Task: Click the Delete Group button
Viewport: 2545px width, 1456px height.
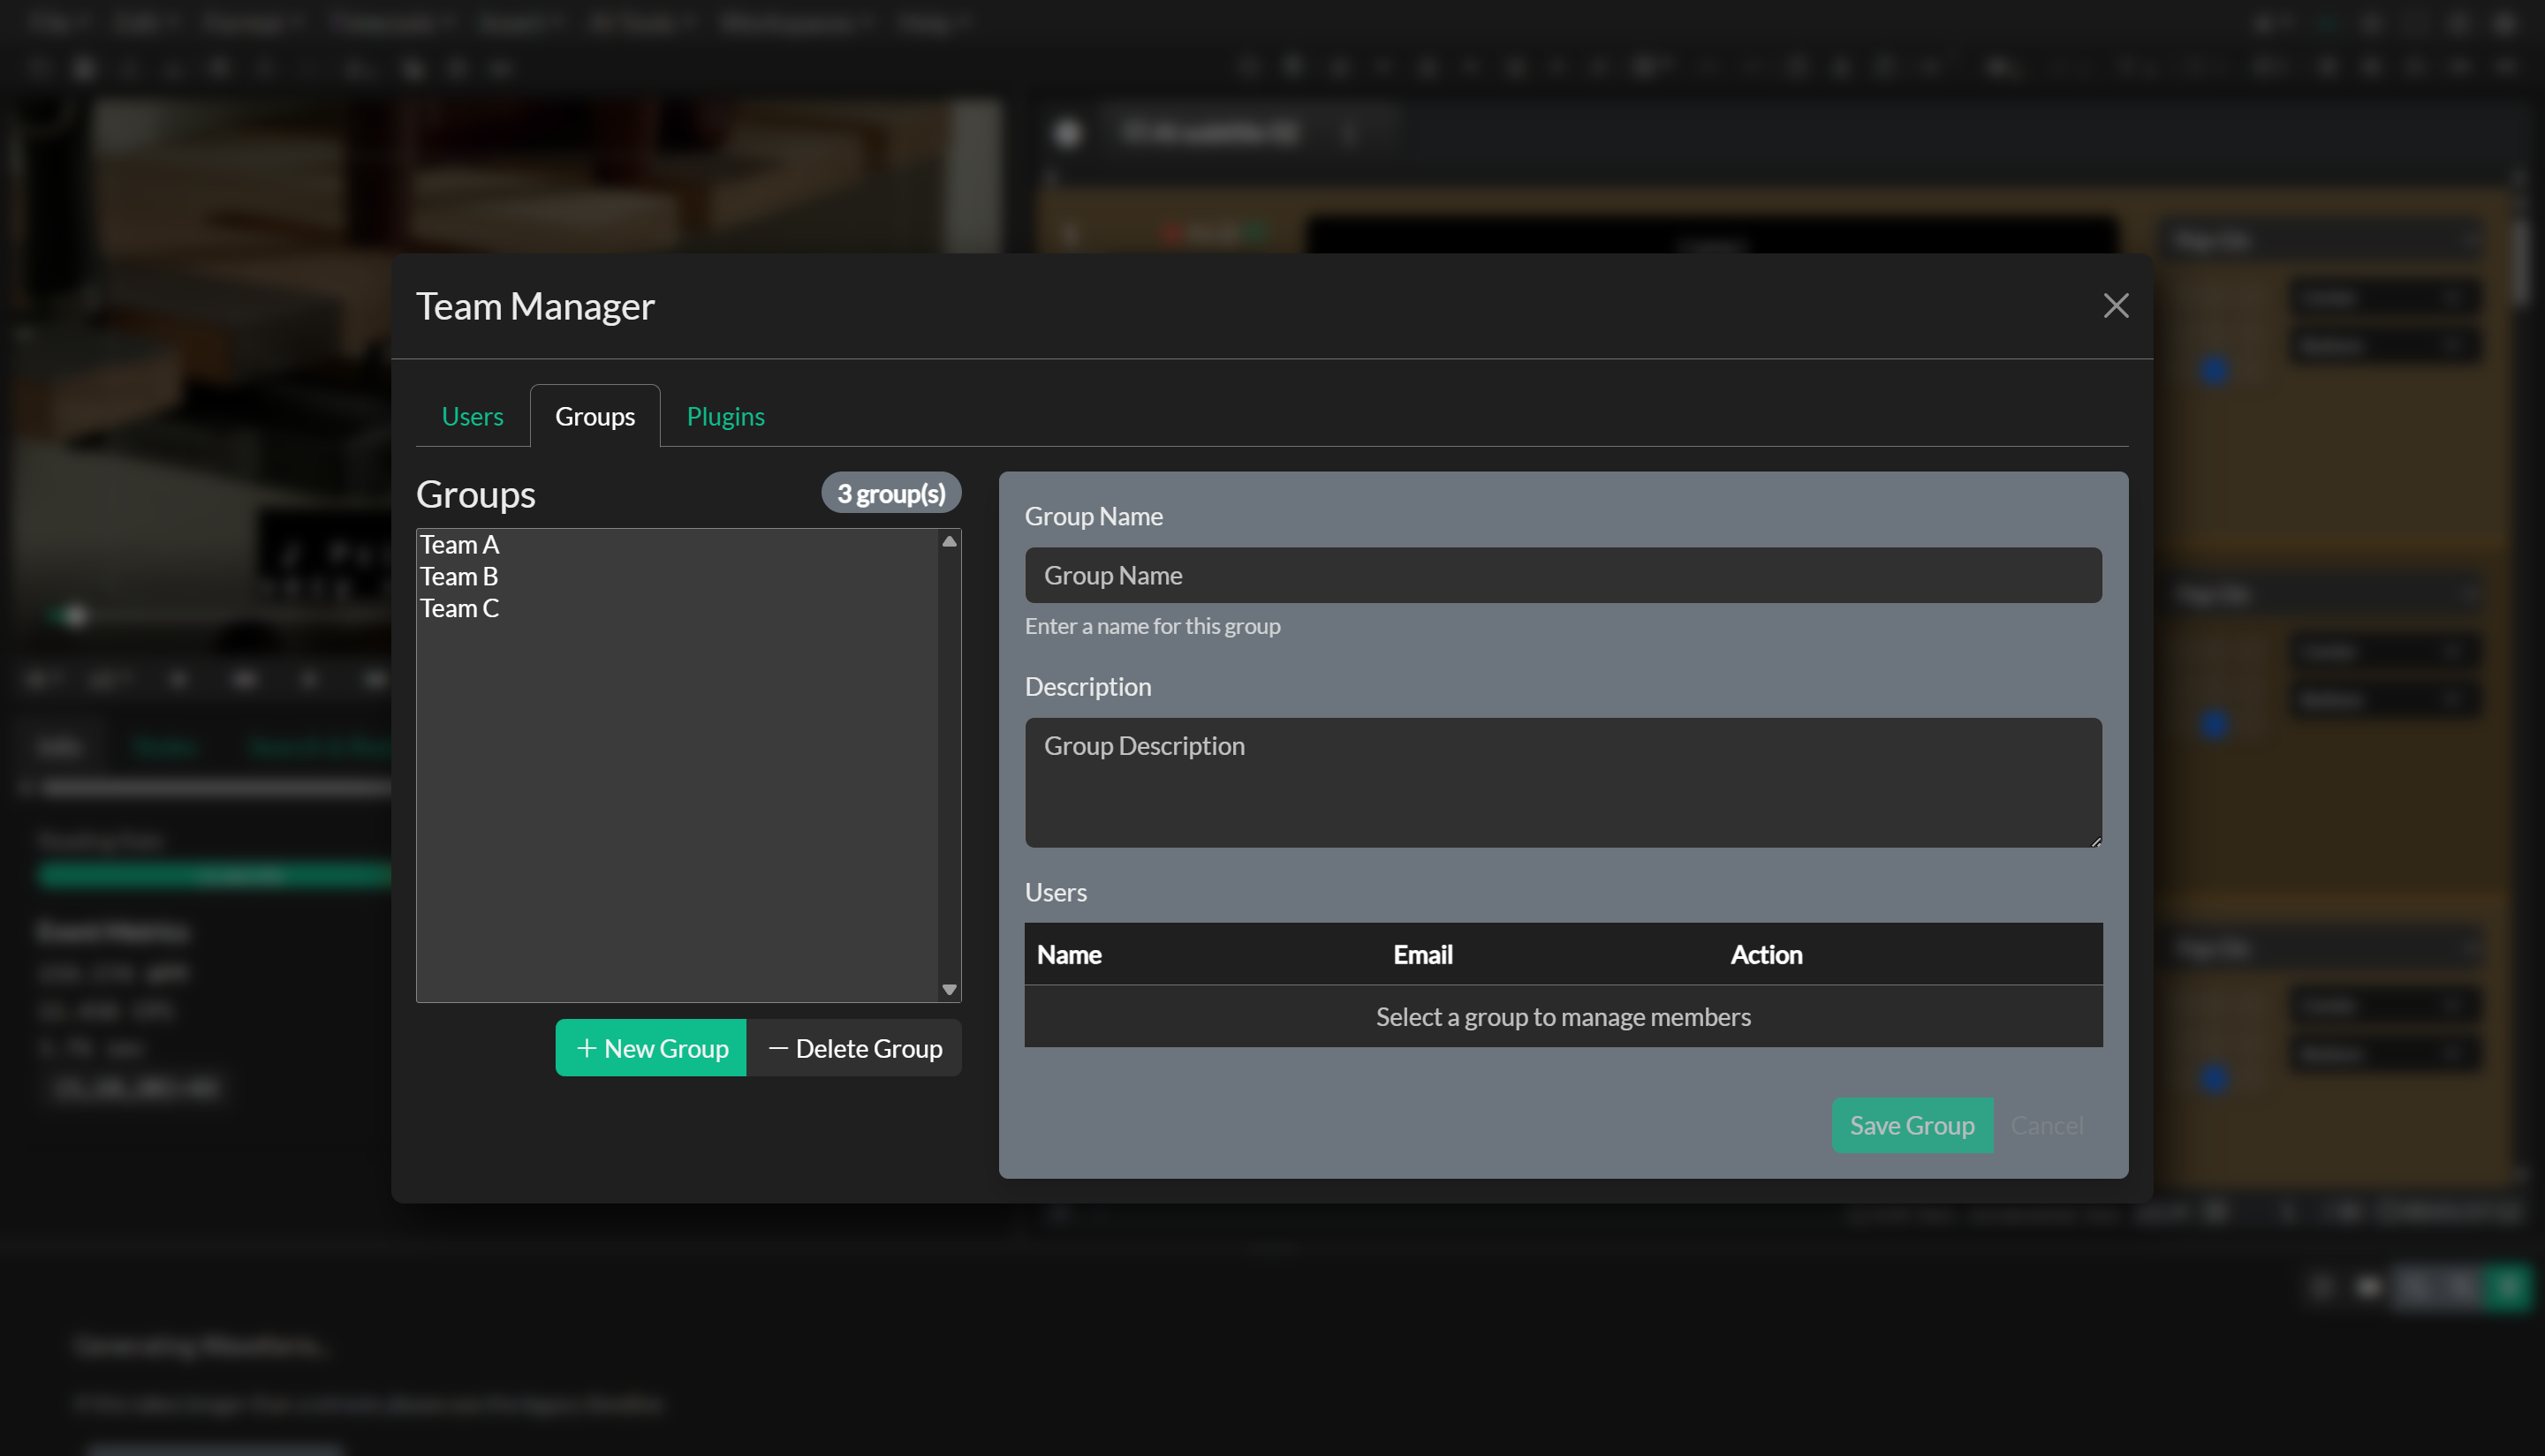Action: pyautogui.click(x=854, y=1048)
